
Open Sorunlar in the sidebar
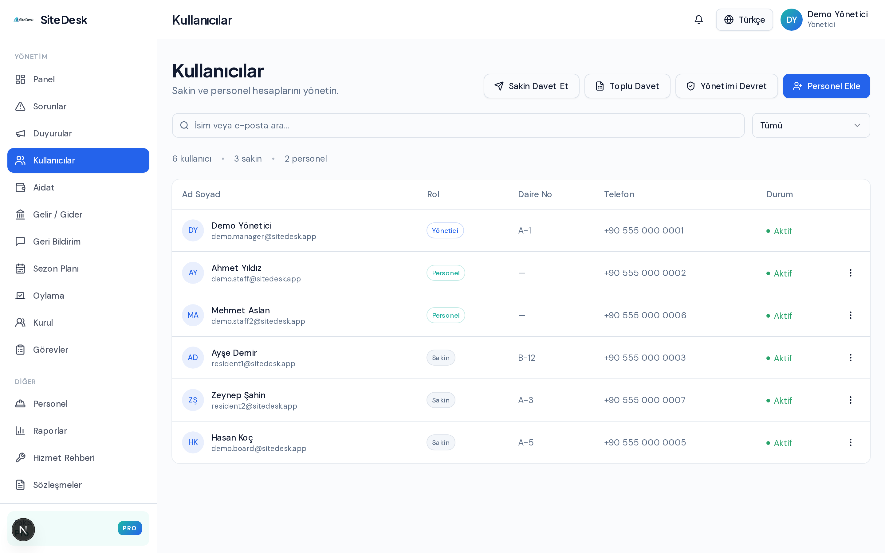pyautogui.click(x=78, y=106)
